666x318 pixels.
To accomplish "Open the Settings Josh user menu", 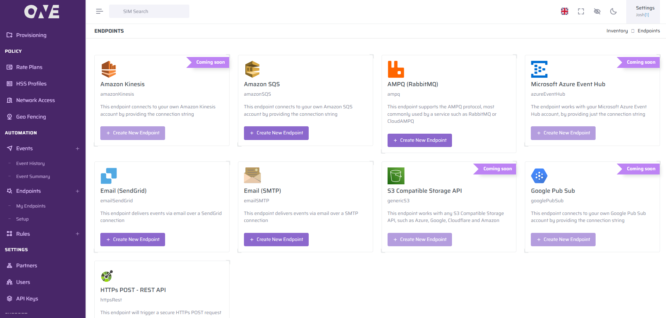I will pos(643,11).
